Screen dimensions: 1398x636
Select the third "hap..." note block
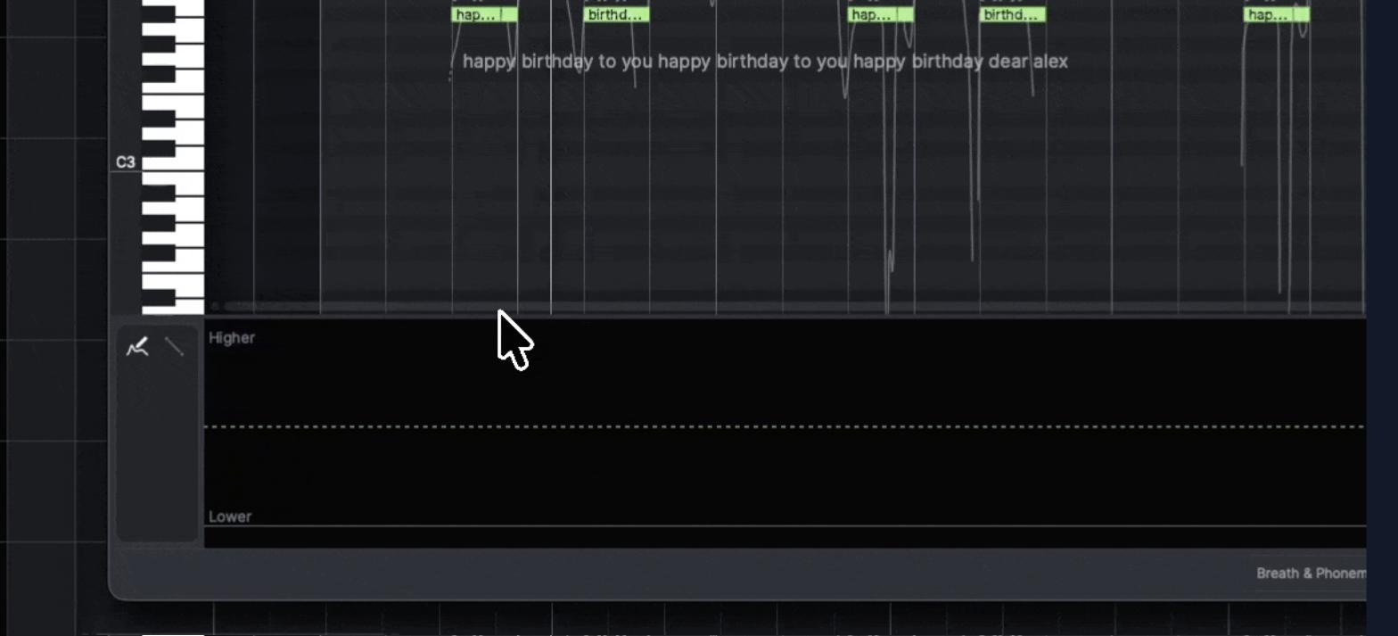[x=1277, y=15]
